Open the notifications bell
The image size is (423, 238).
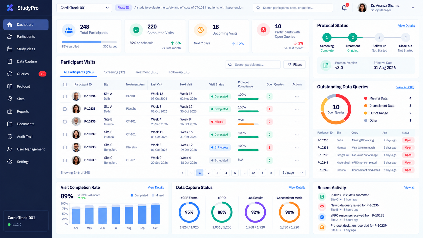(x=344, y=8)
